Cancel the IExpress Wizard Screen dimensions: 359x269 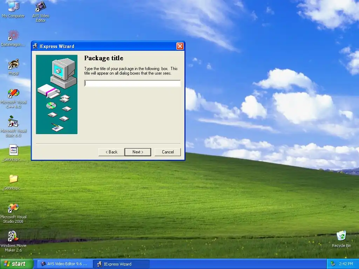[168, 152]
